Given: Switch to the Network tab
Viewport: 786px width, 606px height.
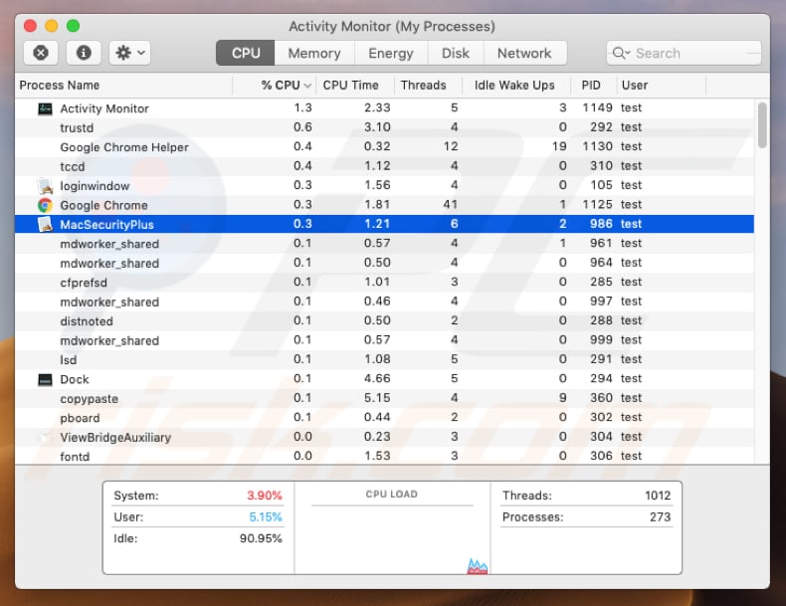Looking at the screenshot, I should pyautogui.click(x=524, y=53).
